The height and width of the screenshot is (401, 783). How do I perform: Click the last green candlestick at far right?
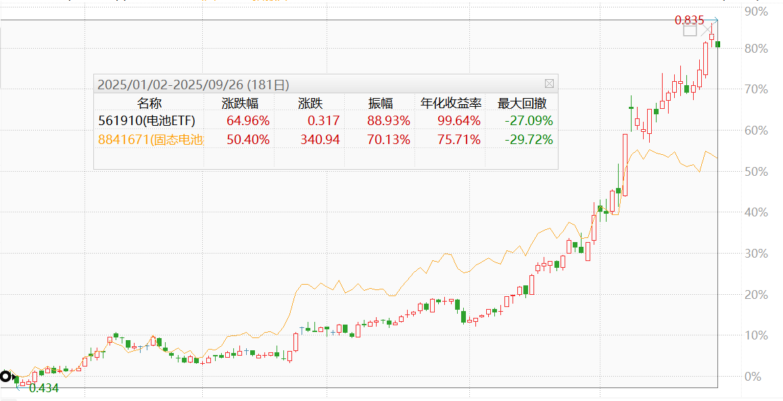tap(717, 44)
